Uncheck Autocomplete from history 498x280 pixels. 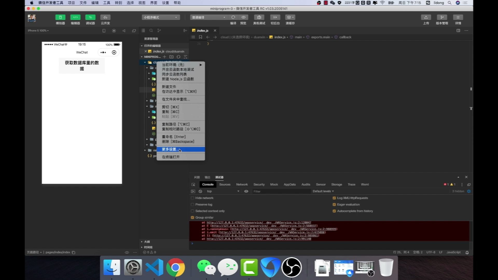[334, 211]
